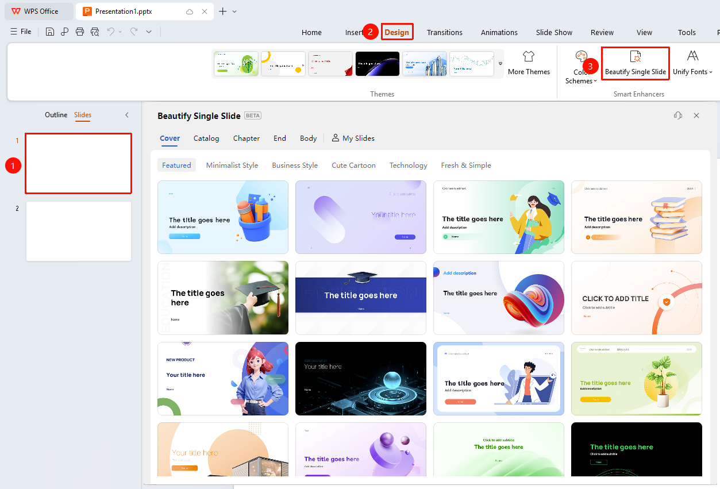Expand the themes gallery dropdown arrow
The width and height of the screenshot is (720, 489).
tap(500, 63)
